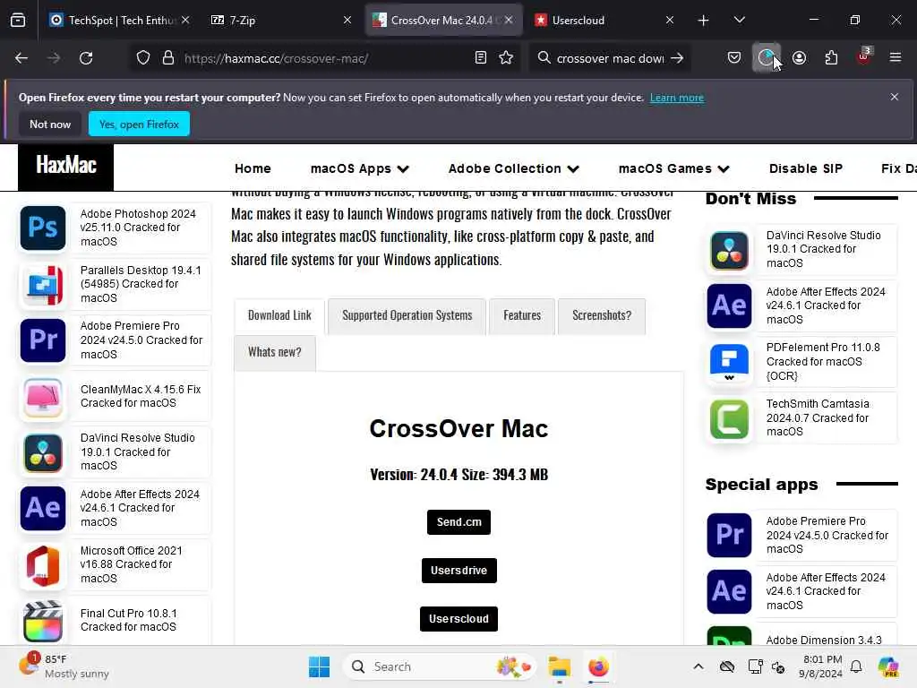Click the Microsoft Office icon
Viewport: 917px width, 688px height.
coord(43,566)
